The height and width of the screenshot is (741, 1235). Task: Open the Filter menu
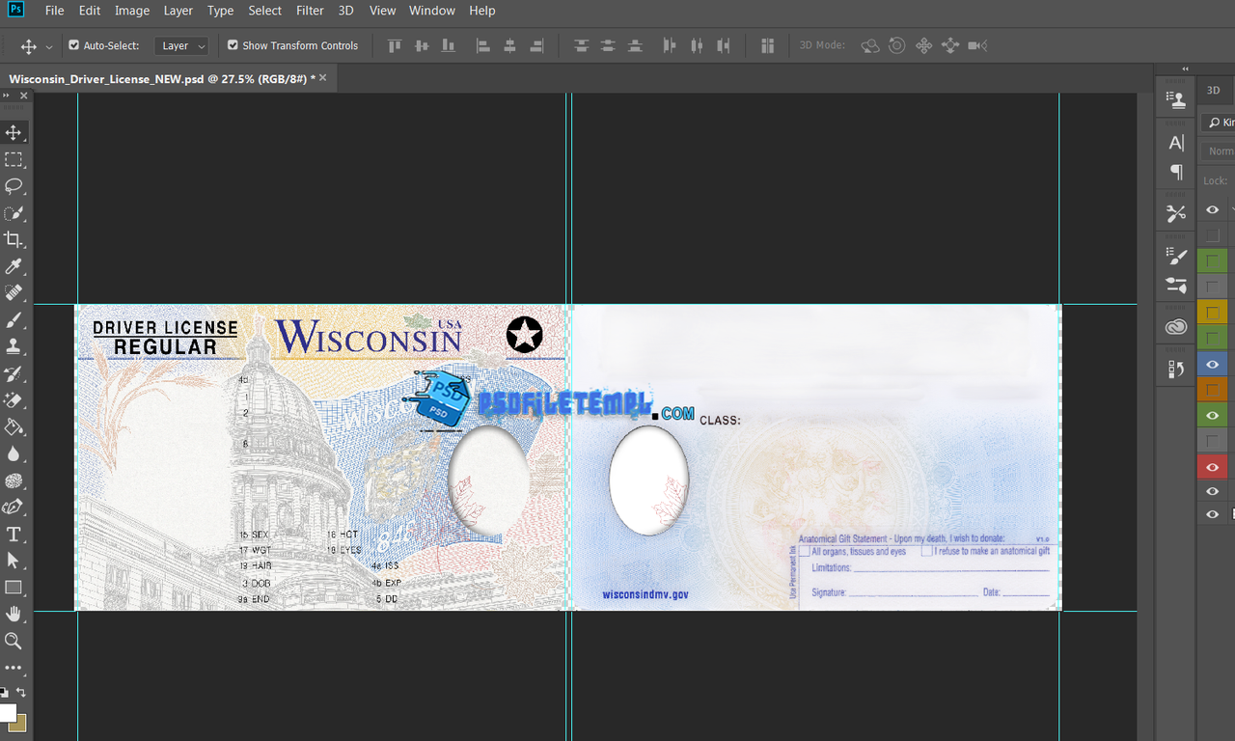(310, 11)
